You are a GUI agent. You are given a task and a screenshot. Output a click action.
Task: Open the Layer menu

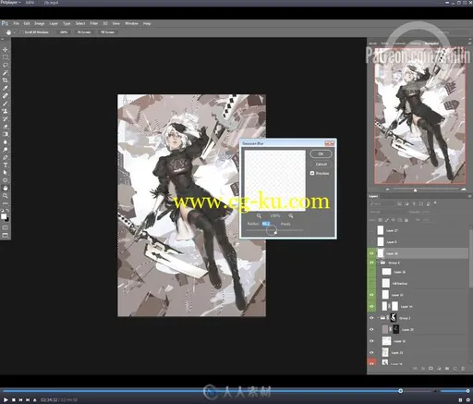click(x=54, y=23)
